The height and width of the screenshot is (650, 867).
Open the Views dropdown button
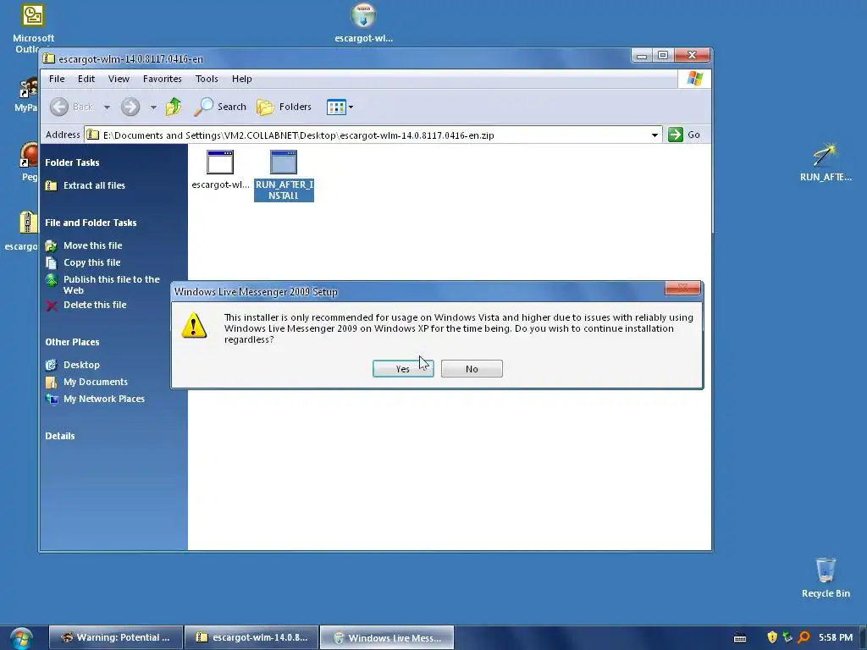click(340, 107)
